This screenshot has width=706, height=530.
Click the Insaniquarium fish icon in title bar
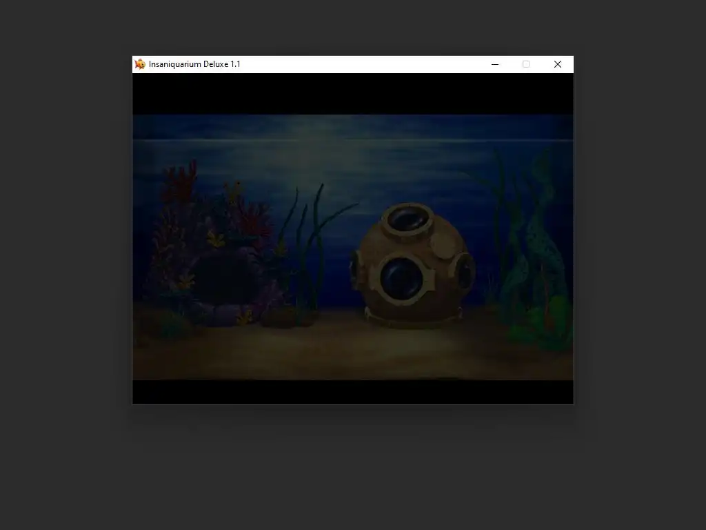coord(140,64)
